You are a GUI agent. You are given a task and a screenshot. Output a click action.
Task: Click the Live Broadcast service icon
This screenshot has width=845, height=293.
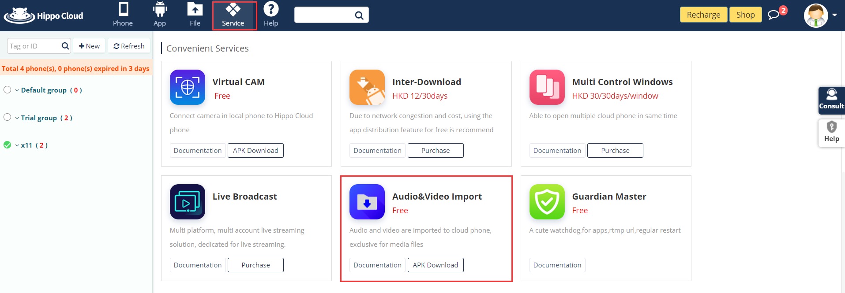pos(187,202)
